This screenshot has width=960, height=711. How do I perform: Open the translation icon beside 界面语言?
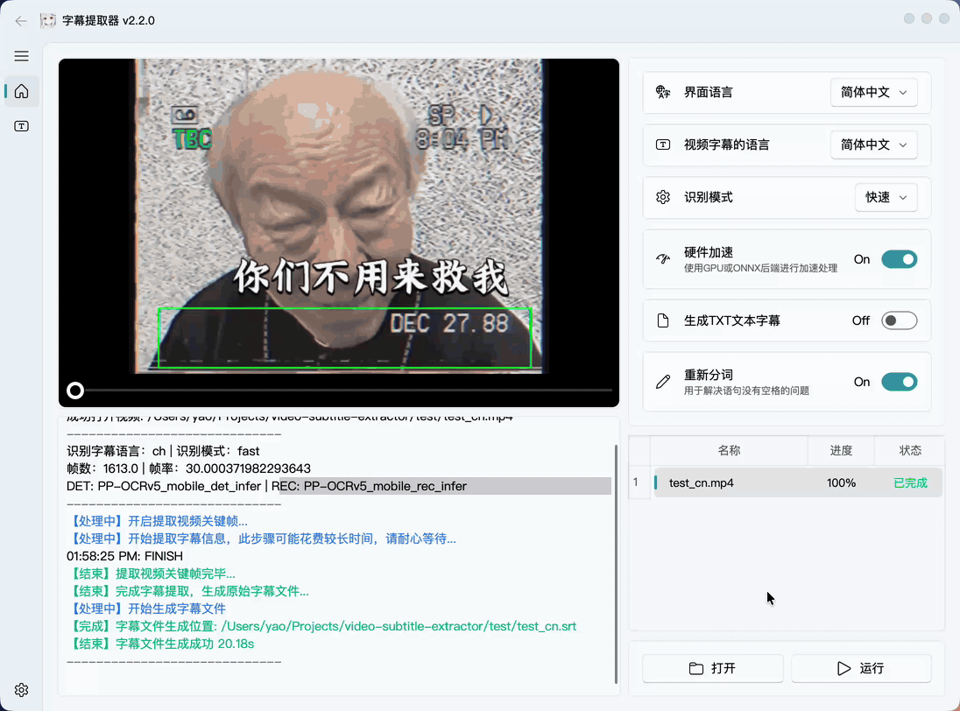(663, 92)
